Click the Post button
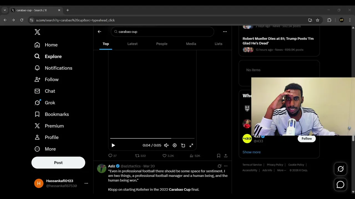Image resolution: width=355 pixels, height=199 pixels. tap(58, 163)
